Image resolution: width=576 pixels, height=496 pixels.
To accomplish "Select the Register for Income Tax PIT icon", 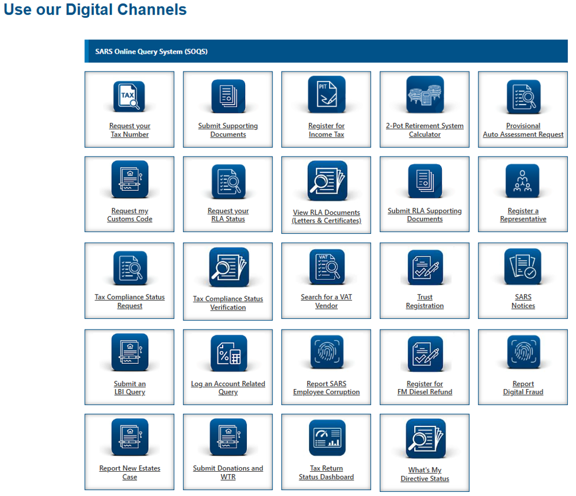I will [327, 94].
